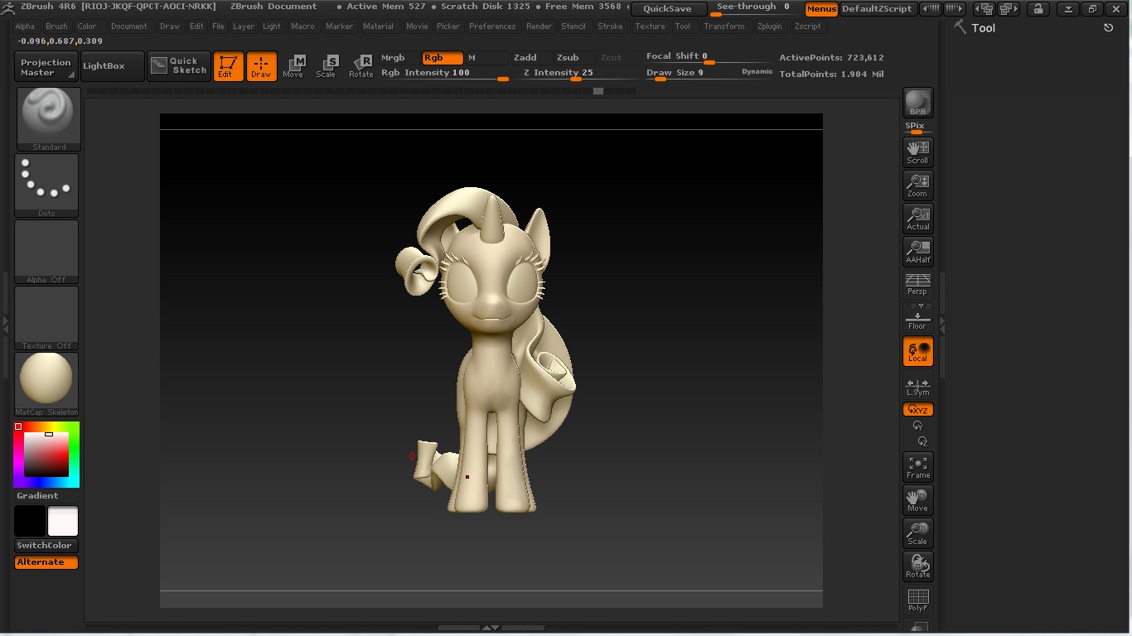Click the lock UI icon
Viewport: 1132px width, 636px height.
pyautogui.click(x=1037, y=9)
